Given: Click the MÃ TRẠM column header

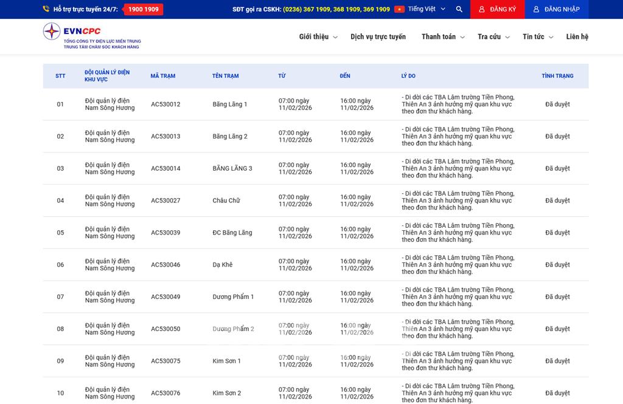Looking at the screenshot, I should point(163,76).
